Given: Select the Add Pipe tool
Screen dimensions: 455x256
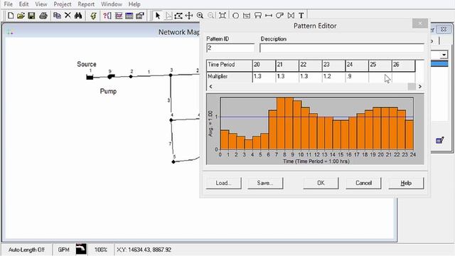Looking at the screenshot, I should point(269,16).
